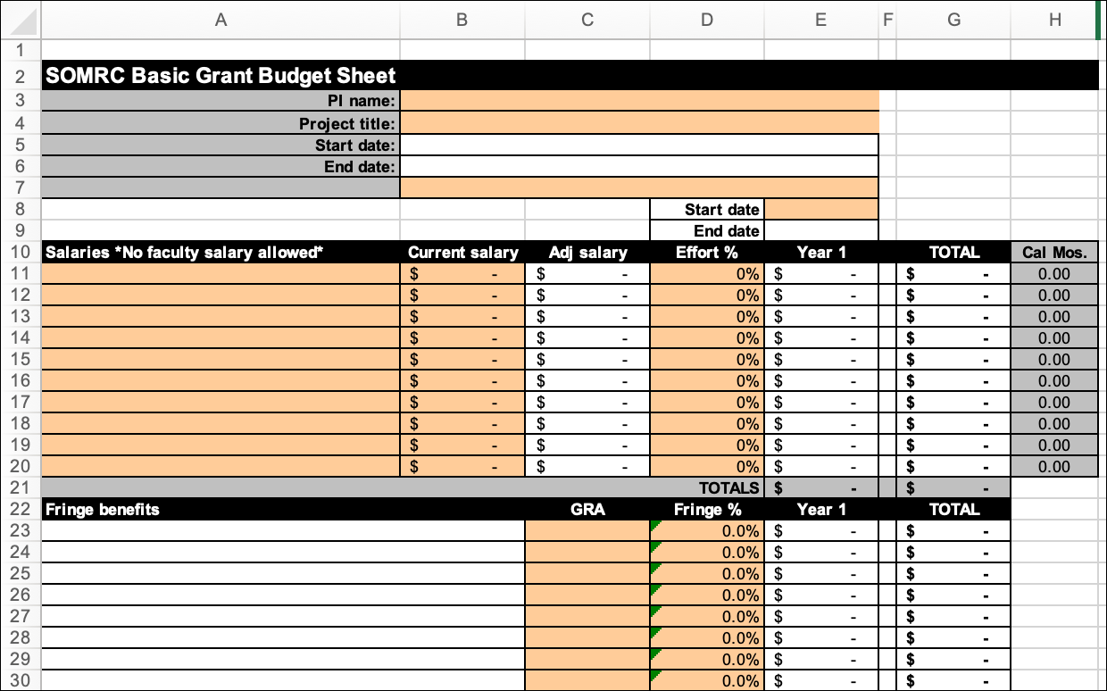Select the column H header
1107x691 pixels.
coord(1054,20)
